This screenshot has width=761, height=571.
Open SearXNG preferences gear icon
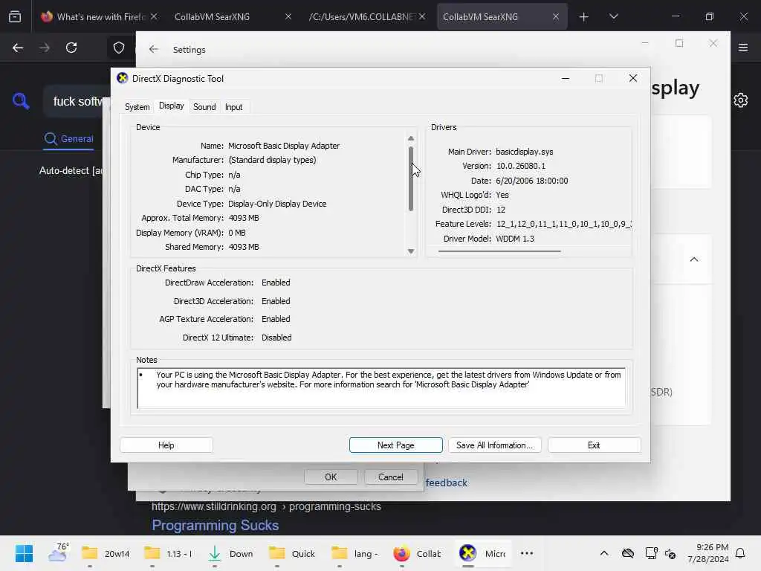click(x=741, y=100)
